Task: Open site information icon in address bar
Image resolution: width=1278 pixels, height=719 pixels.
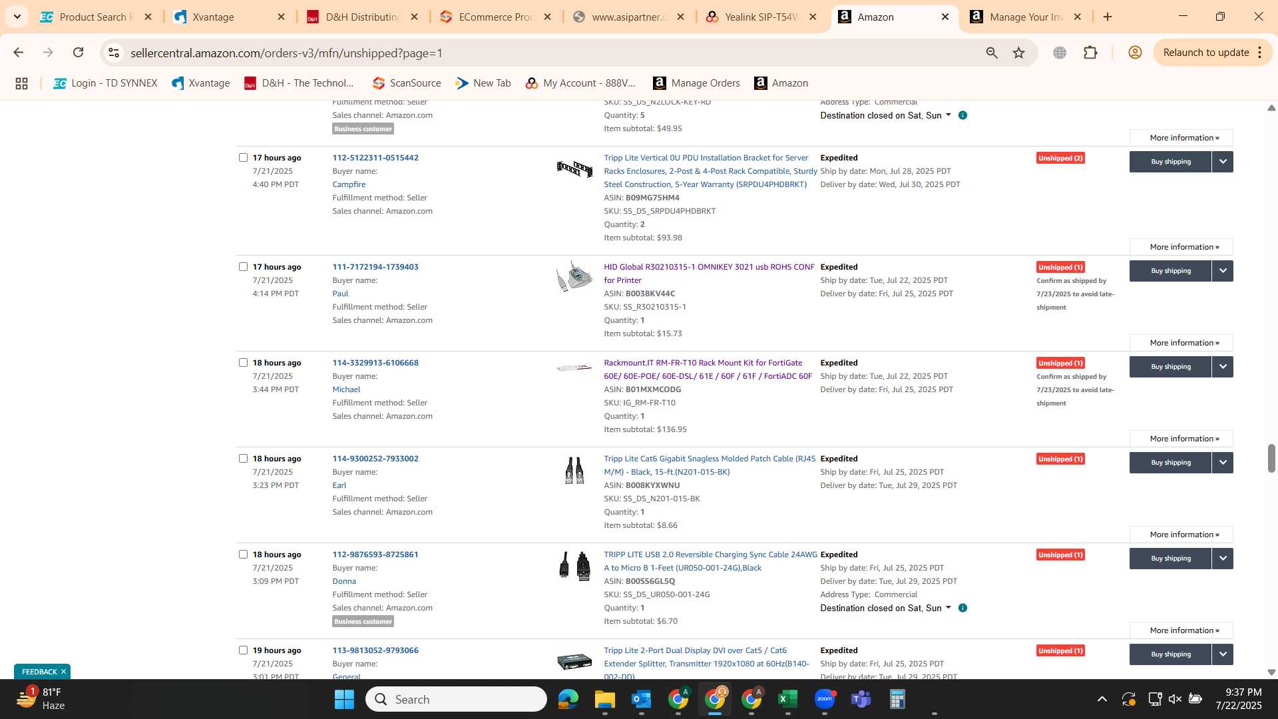Action: [114, 53]
